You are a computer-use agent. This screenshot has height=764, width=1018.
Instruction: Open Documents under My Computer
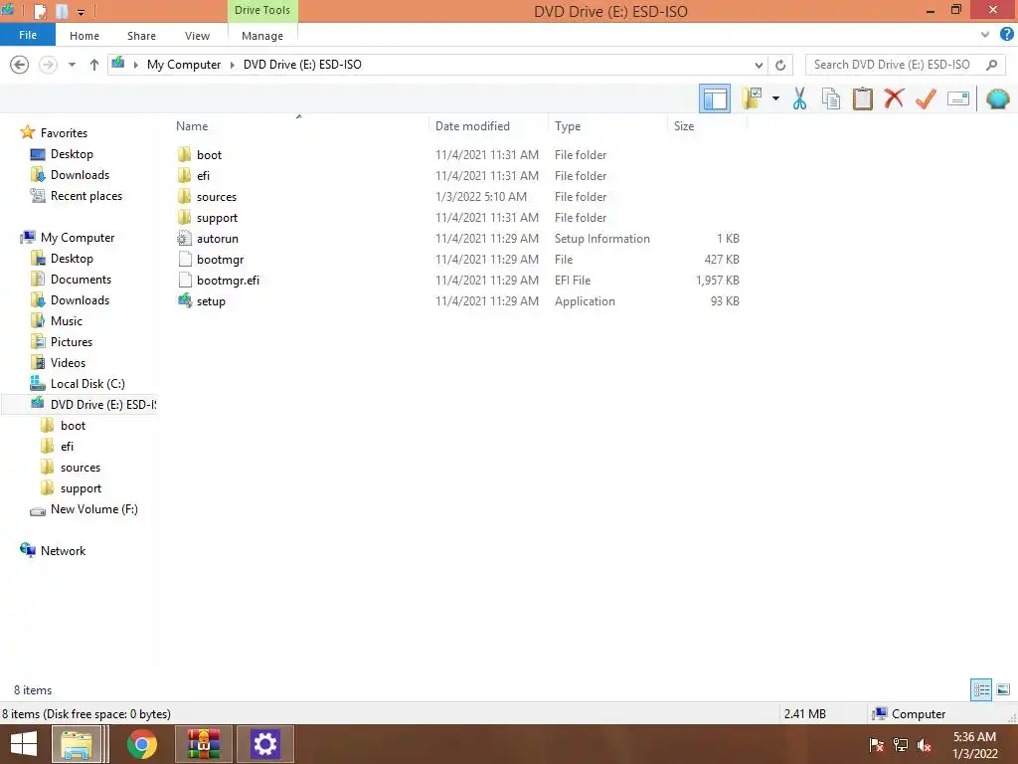(81, 280)
